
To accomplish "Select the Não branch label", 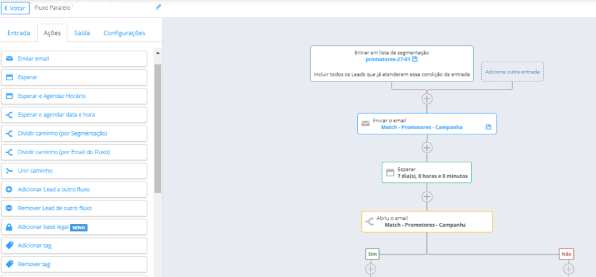I will pos(566,254).
